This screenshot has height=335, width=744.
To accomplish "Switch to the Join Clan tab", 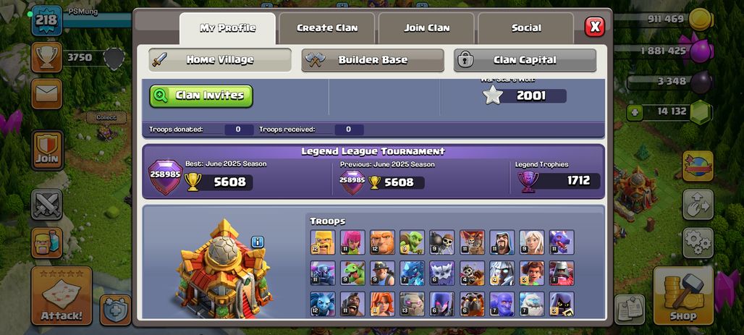I will point(426,28).
